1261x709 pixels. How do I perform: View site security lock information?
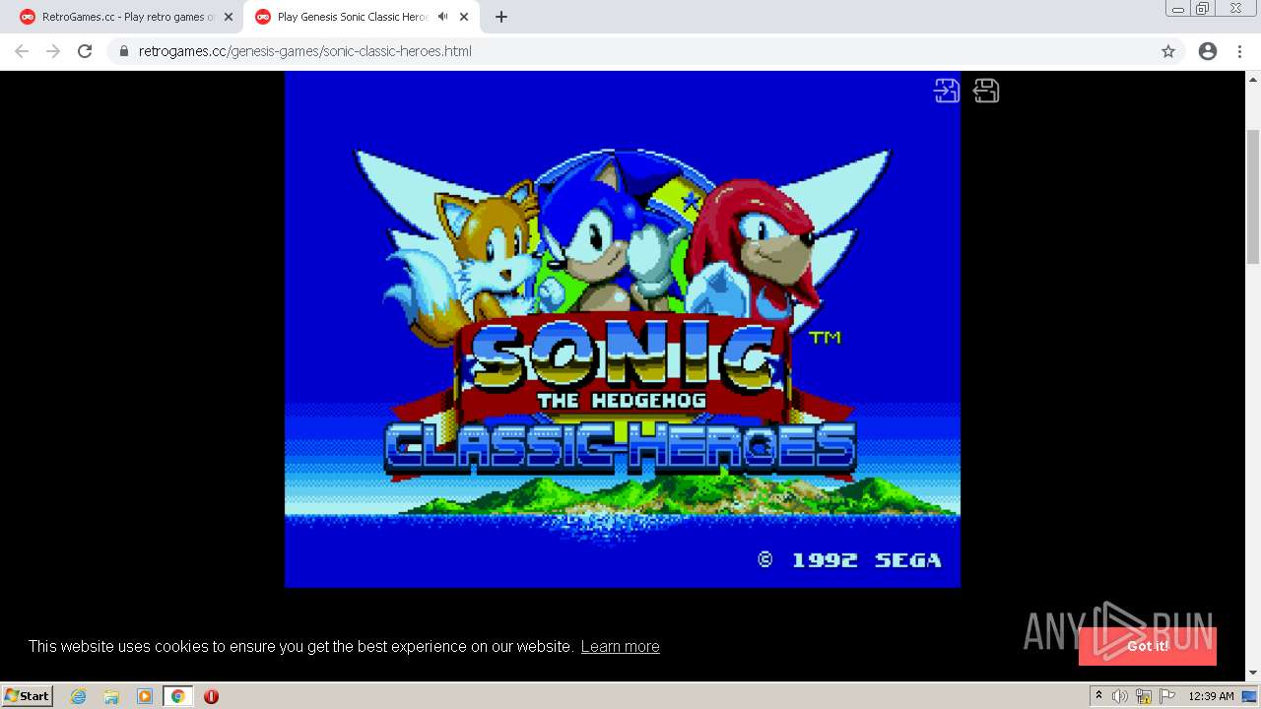point(124,51)
